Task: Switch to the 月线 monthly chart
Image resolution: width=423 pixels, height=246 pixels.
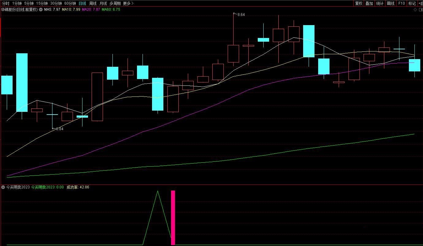Action: point(103,3)
